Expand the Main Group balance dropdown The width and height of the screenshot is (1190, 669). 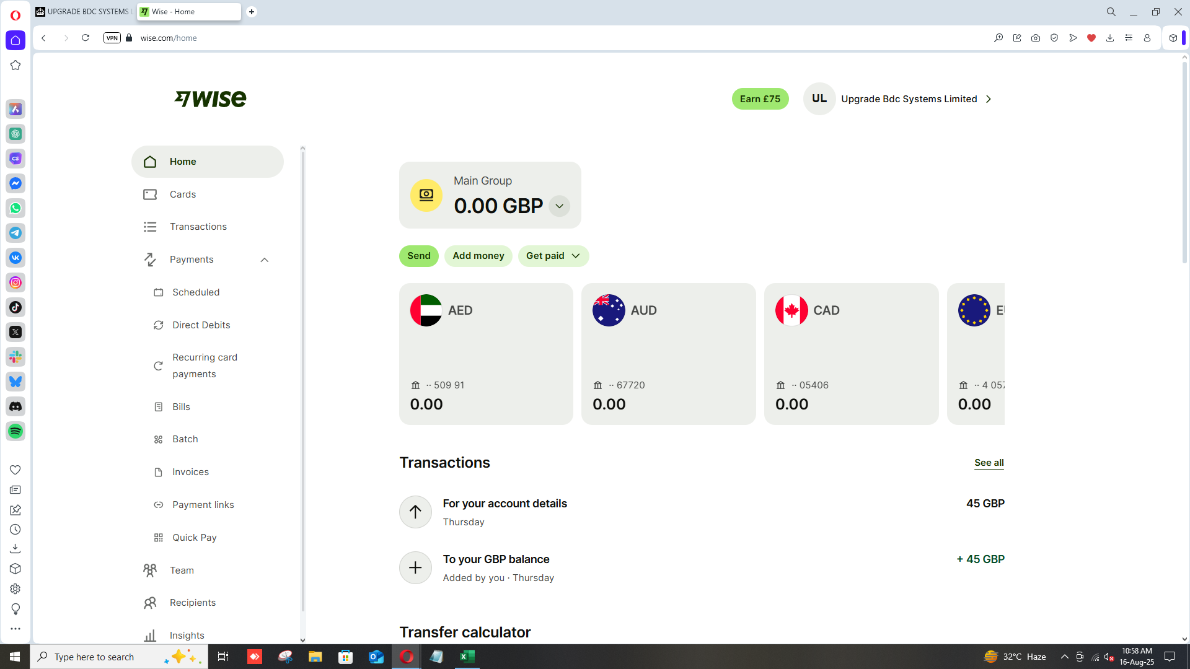point(559,206)
